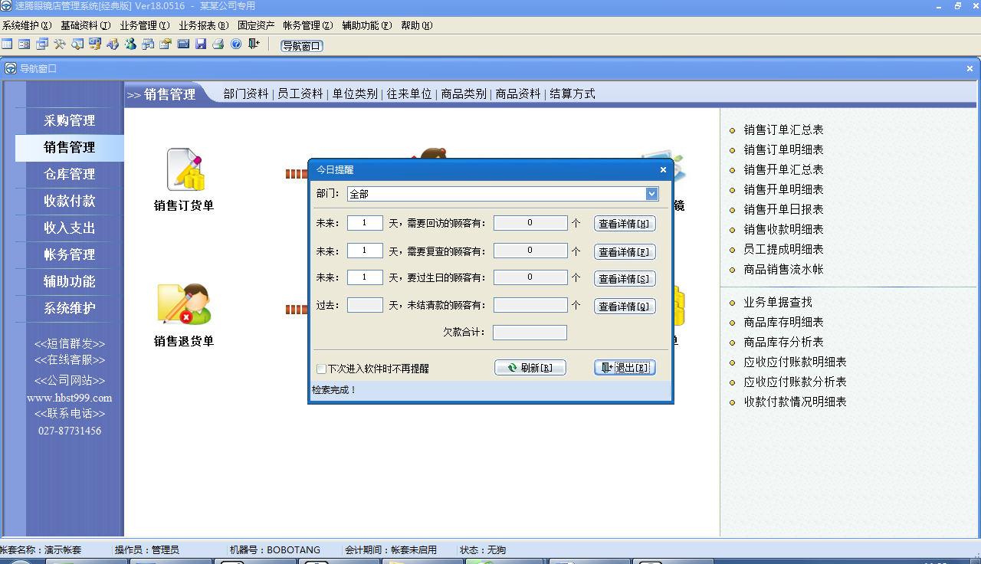
Task: Open 辅助功能 menu in menu bar
Action: pos(367,25)
